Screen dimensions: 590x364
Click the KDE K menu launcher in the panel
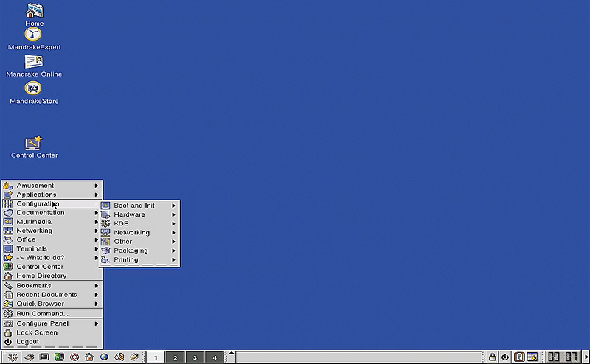tap(12, 357)
